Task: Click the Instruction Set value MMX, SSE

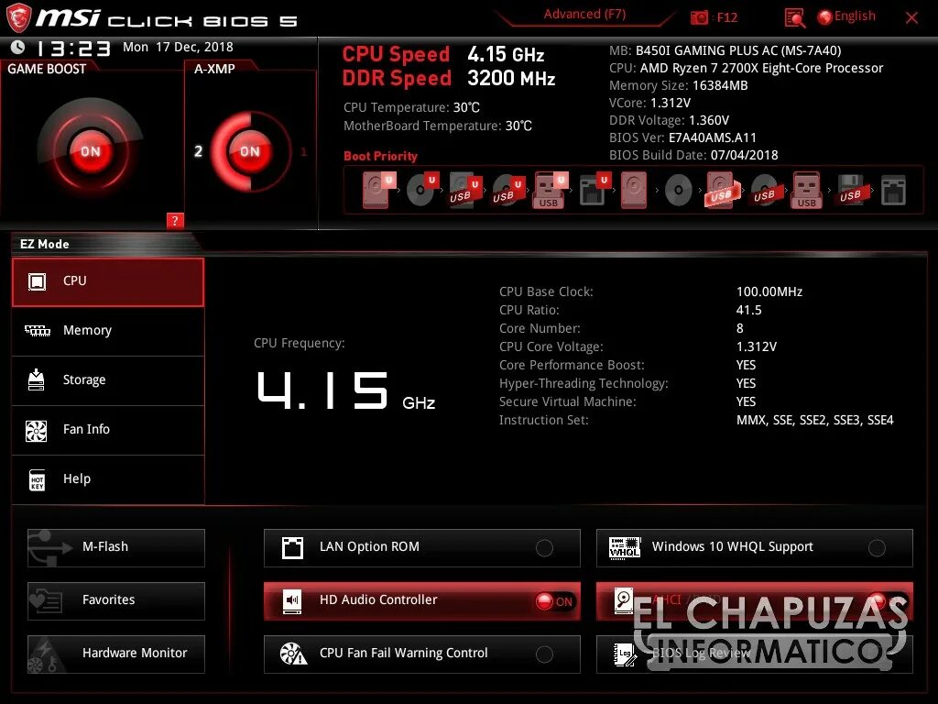Action: [814, 420]
